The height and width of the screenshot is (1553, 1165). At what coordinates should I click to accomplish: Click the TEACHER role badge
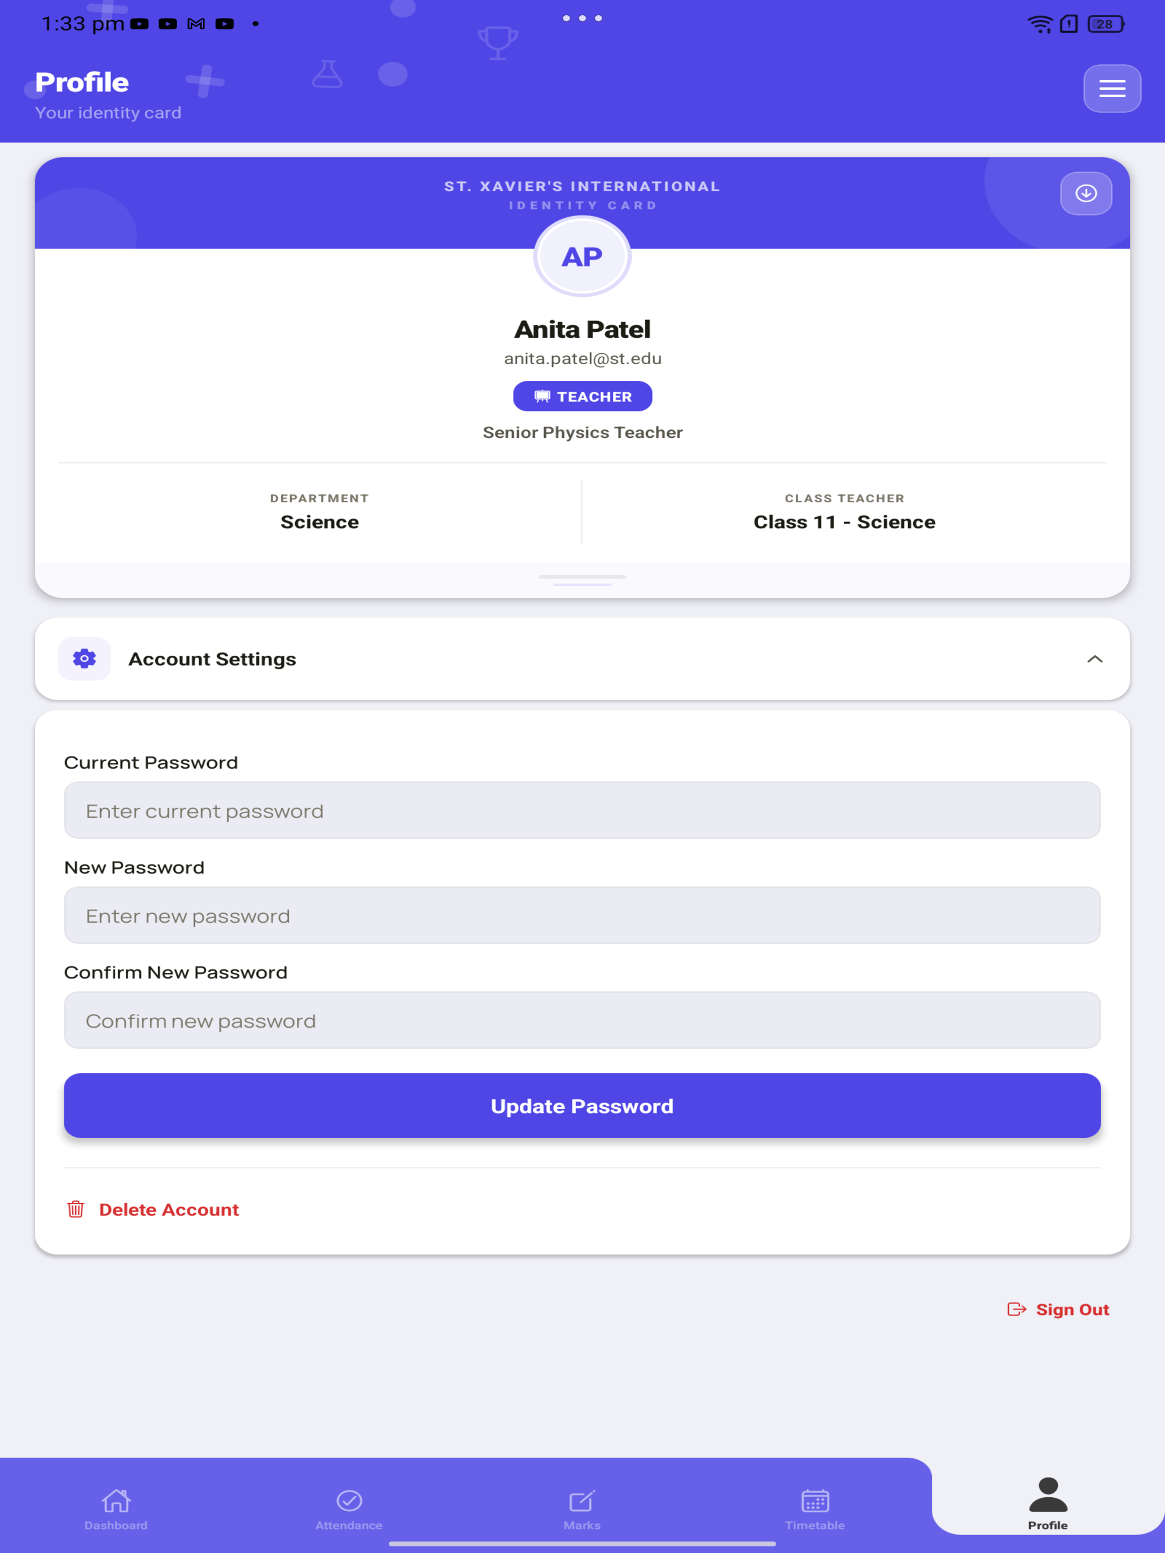582,397
